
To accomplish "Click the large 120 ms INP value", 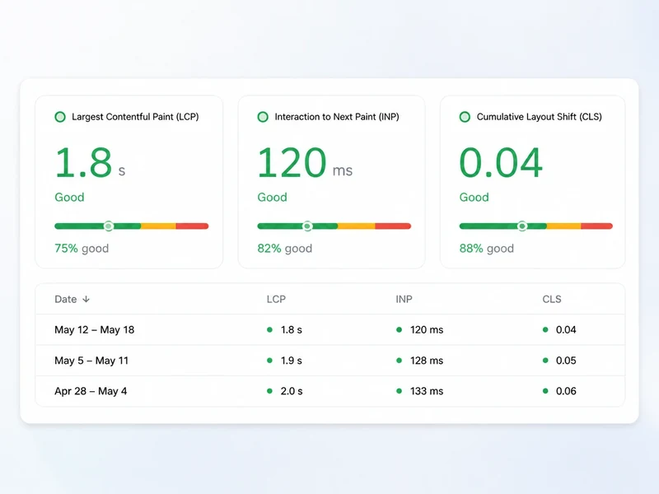I will coord(305,162).
